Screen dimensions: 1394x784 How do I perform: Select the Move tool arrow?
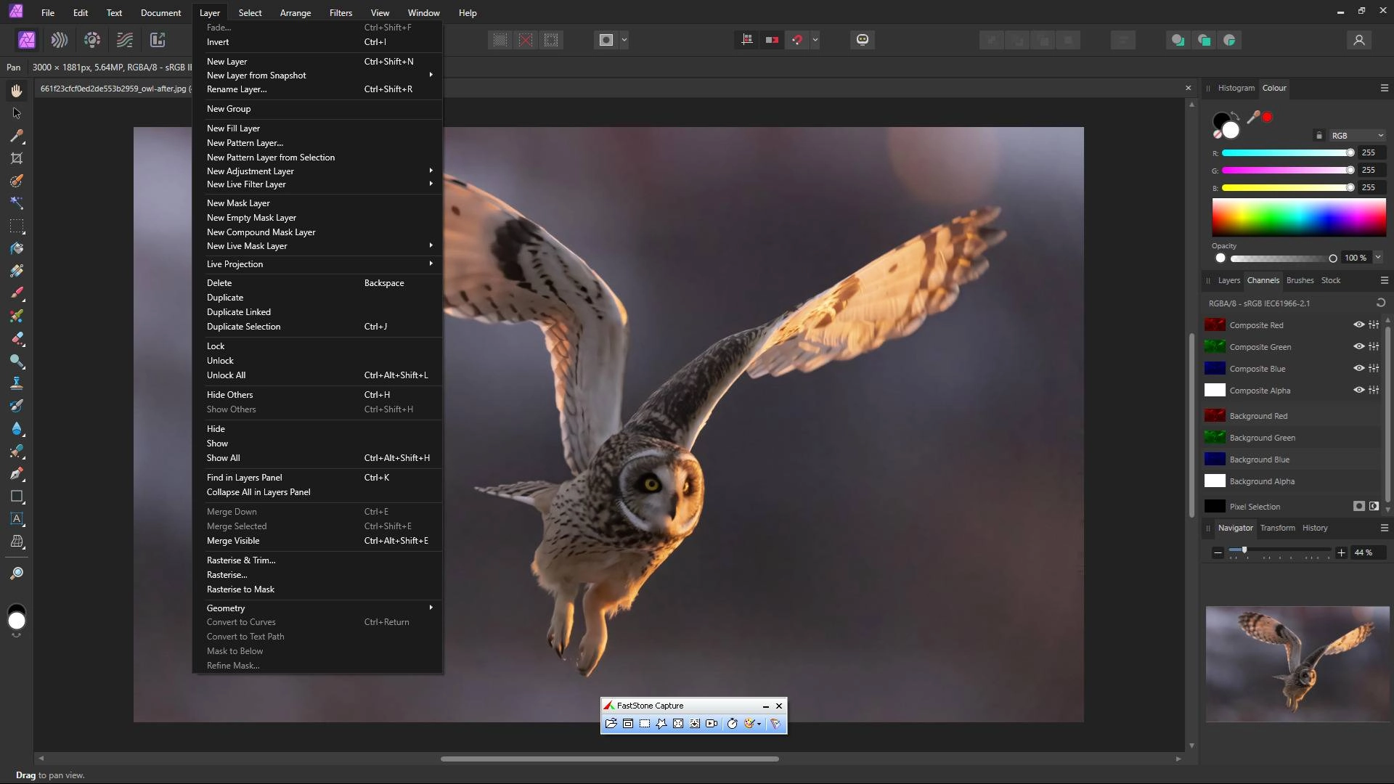click(17, 113)
